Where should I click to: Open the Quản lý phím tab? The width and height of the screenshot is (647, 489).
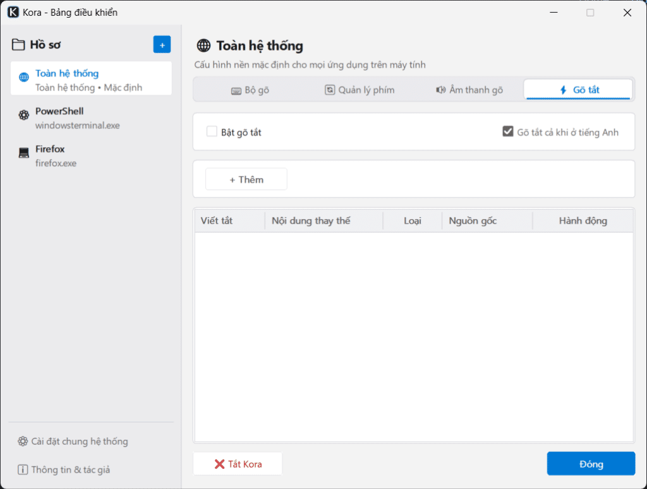360,90
